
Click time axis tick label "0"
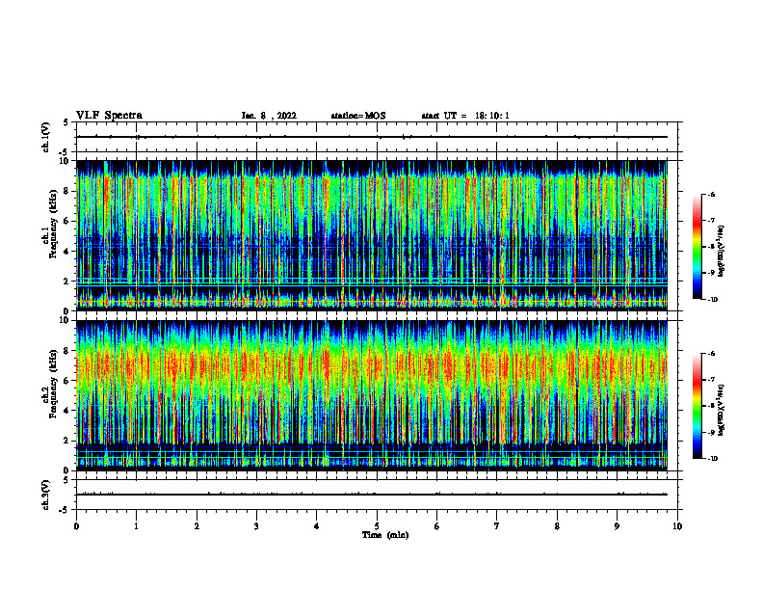pyautogui.click(x=76, y=526)
